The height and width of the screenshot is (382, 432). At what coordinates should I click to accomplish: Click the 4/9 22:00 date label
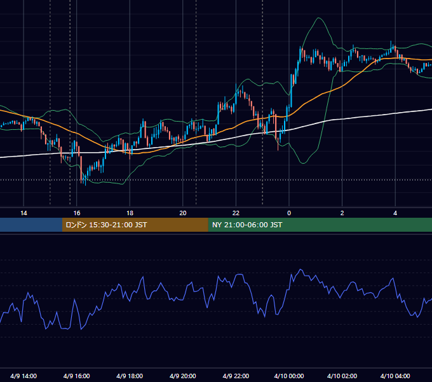click(x=236, y=376)
